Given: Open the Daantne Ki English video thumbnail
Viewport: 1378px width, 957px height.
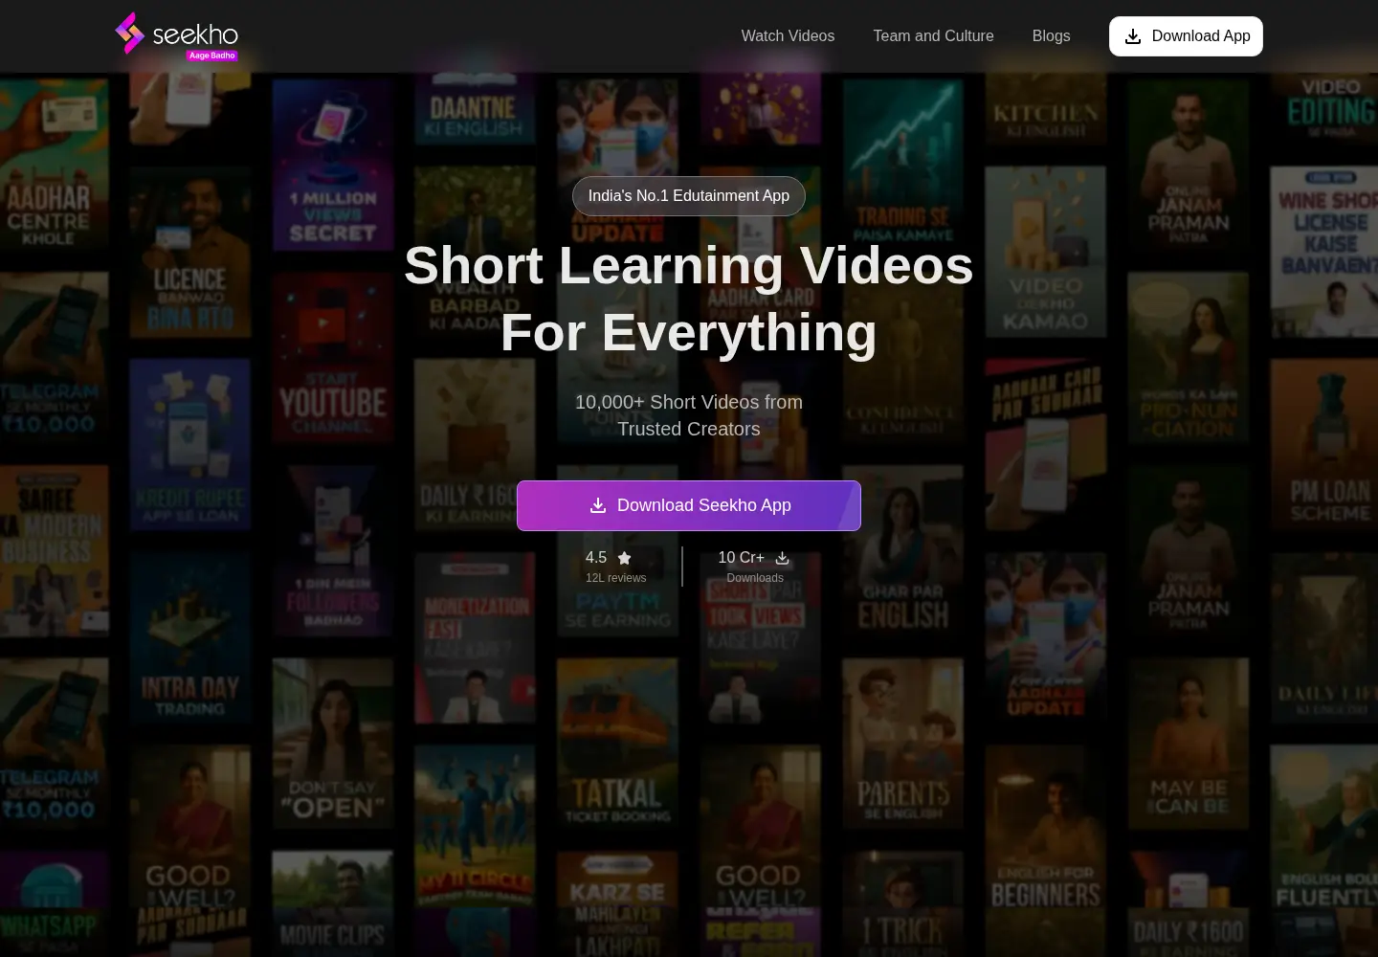Looking at the screenshot, I should pos(475,109).
